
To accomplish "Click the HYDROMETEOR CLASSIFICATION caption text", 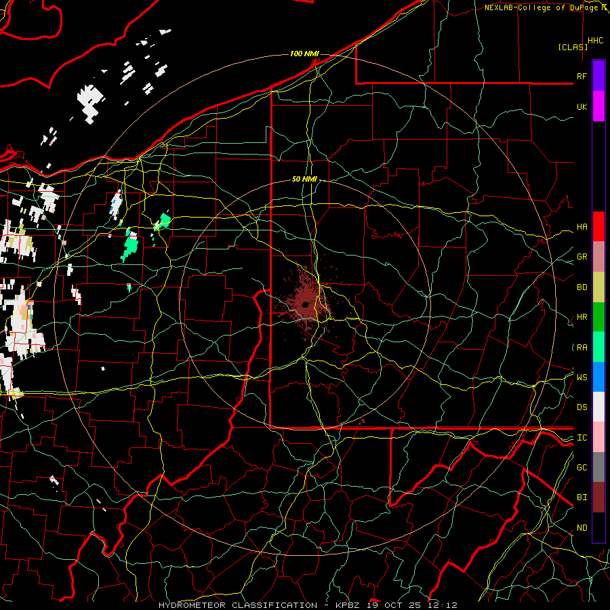I will pyautogui.click(x=238, y=605).
